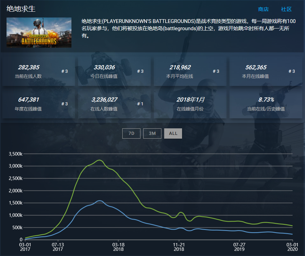The height and width of the screenshot is (256, 305).
Task: Click the 3,500k y-axis label
Action: pyautogui.click(x=15, y=154)
